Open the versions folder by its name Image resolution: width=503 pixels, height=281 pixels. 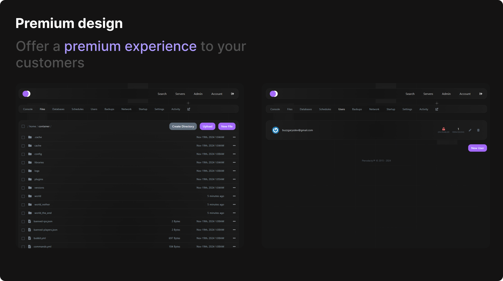(39, 188)
